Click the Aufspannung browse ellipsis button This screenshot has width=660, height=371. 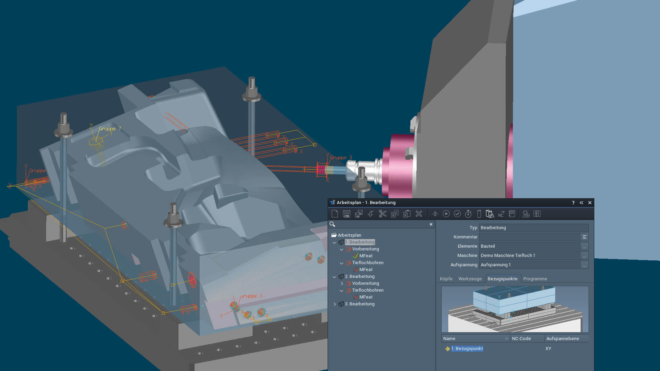[584, 265]
